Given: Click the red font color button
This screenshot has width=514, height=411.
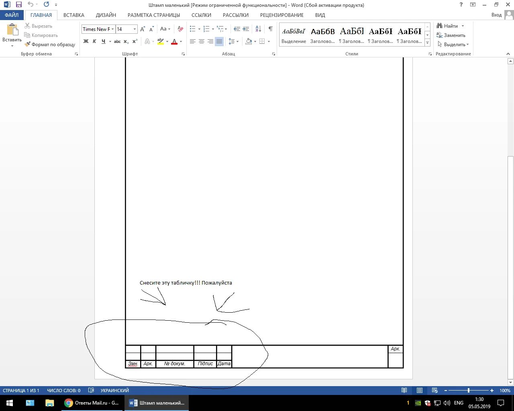Looking at the screenshot, I should pyautogui.click(x=174, y=41).
